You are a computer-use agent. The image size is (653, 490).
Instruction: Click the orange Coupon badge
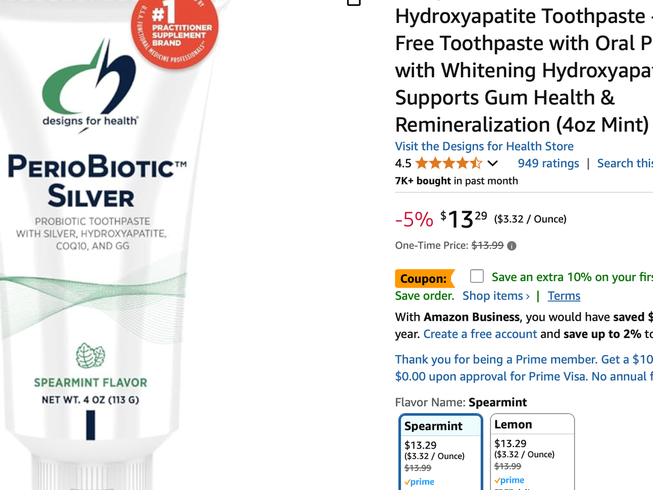[424, 279]
